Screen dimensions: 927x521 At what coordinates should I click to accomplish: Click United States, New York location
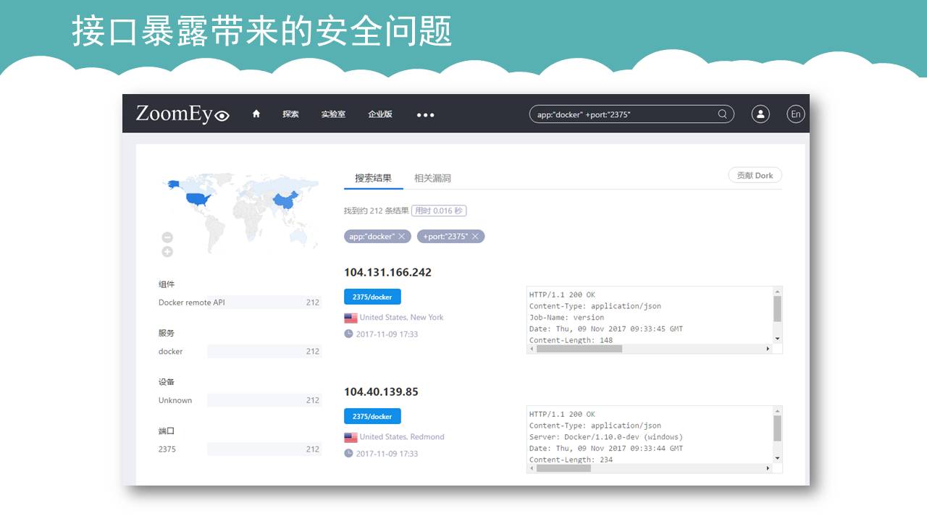click(401, 318)
